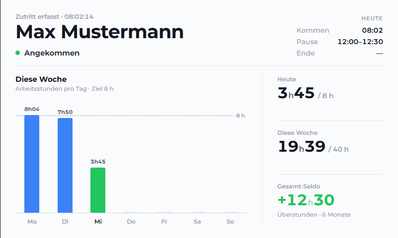
Task: Click the Gesamt-Saldo label
Action: (x=299, y=186)
